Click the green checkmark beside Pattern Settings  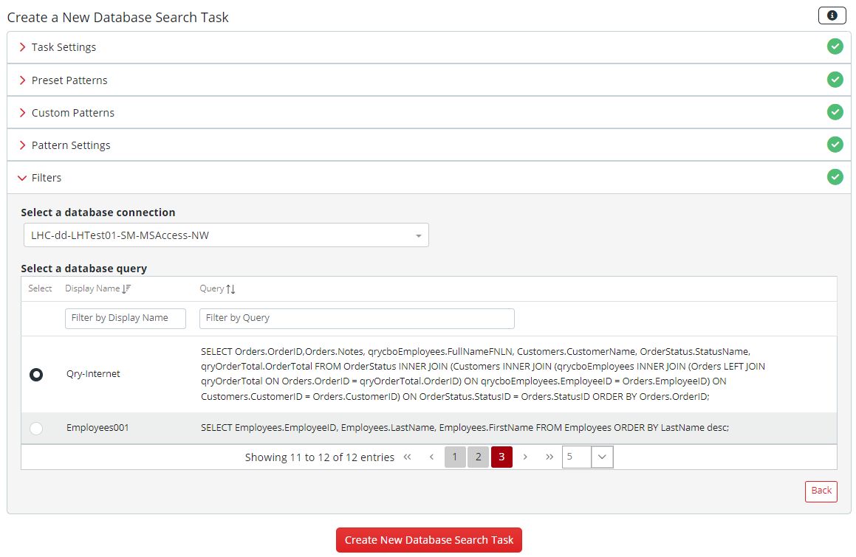[835, 145]
